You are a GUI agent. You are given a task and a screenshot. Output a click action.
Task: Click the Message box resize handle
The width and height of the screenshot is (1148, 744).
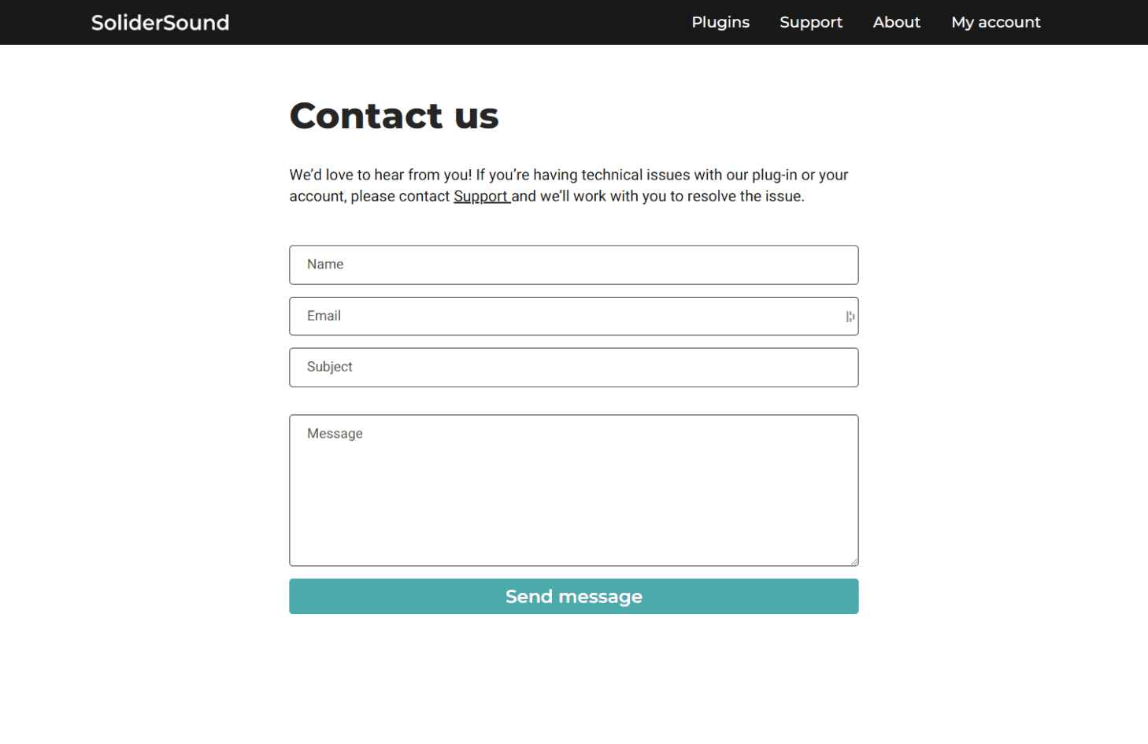854,561
